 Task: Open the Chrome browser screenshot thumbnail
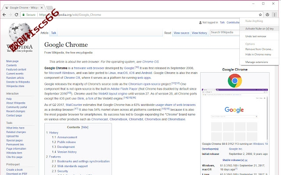click(x=235, y=115)
